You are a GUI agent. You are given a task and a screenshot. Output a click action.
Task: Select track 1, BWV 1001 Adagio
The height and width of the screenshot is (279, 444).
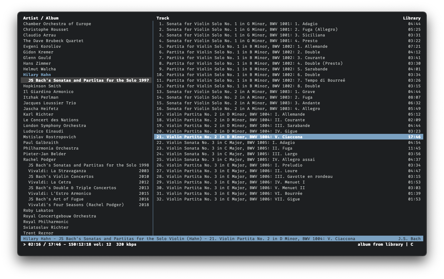pos(288,24)
